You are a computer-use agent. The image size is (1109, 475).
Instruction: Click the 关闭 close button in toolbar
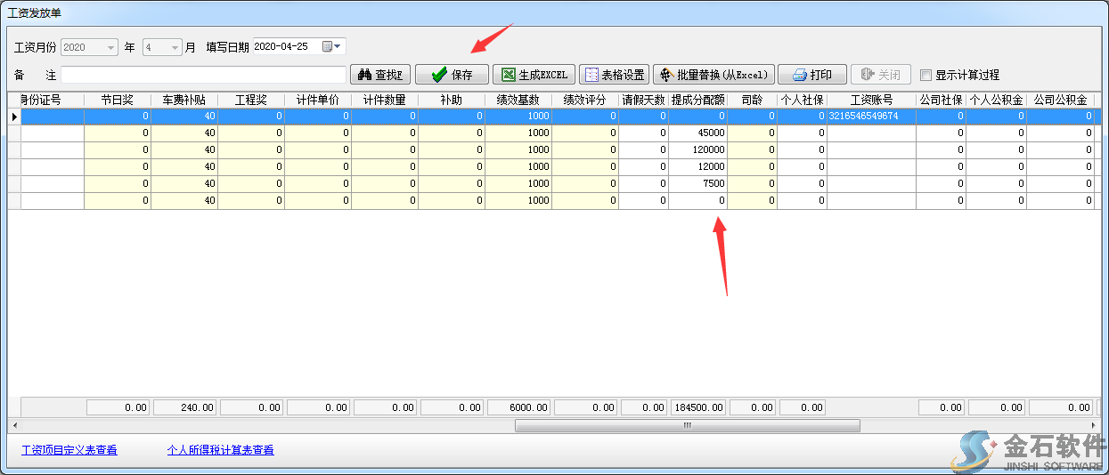[x=880, y=75]
